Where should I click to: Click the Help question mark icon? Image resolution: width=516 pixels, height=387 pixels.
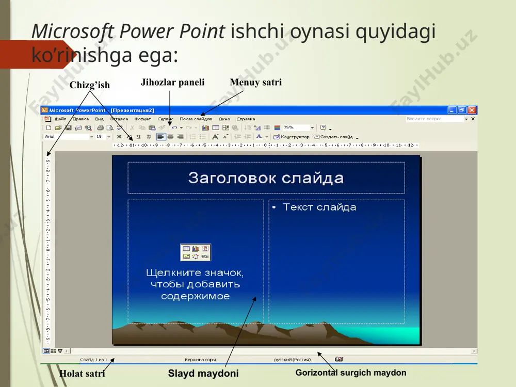point(323,127)
